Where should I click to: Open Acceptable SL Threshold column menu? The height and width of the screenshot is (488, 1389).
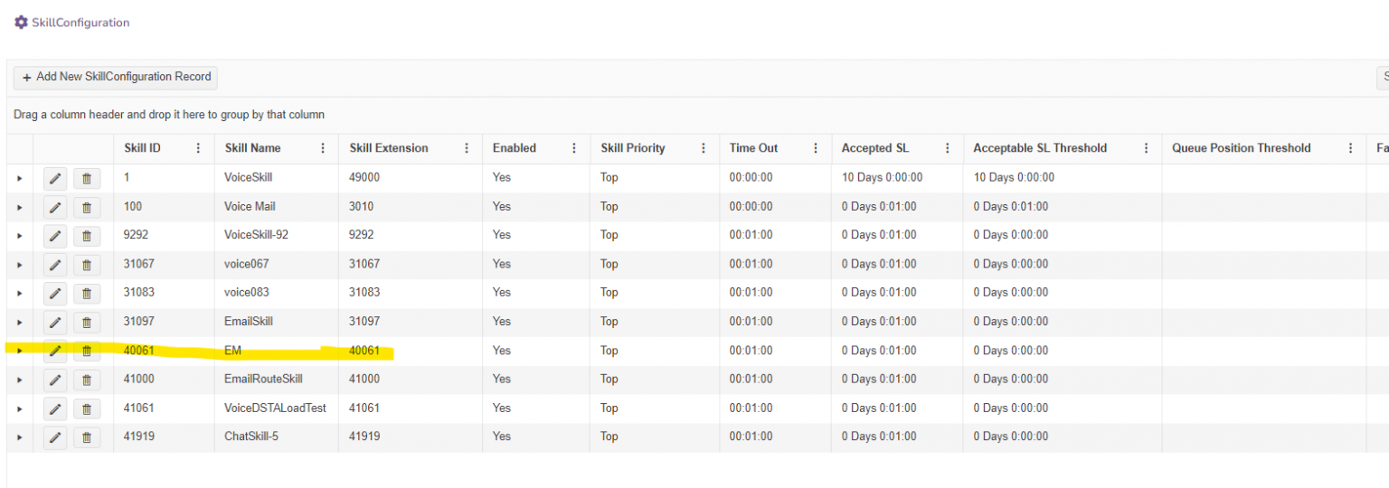tap(1146, 148)
